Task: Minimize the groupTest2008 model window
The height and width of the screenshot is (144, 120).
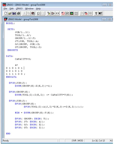Action: (104, 19)
